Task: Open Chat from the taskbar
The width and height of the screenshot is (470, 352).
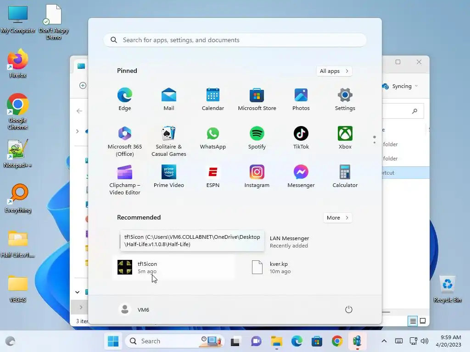Action: [x=256, y=341]
